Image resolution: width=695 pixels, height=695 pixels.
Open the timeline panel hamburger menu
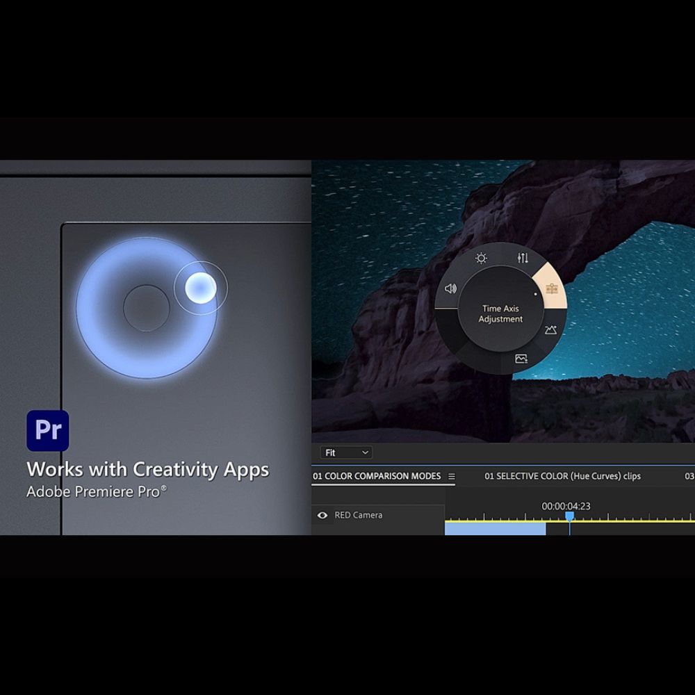[x=452, y=477]
